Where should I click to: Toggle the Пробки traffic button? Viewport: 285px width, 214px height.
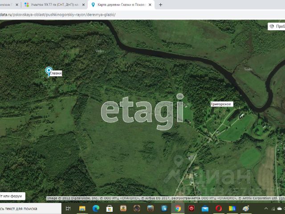point(277,26)
